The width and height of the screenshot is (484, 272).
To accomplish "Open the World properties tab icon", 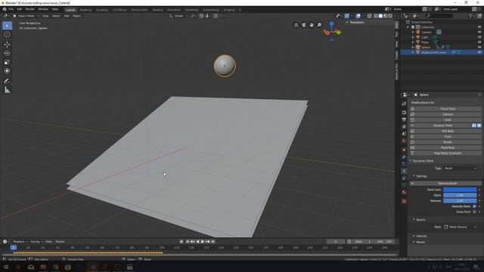I will click(404, 141).
